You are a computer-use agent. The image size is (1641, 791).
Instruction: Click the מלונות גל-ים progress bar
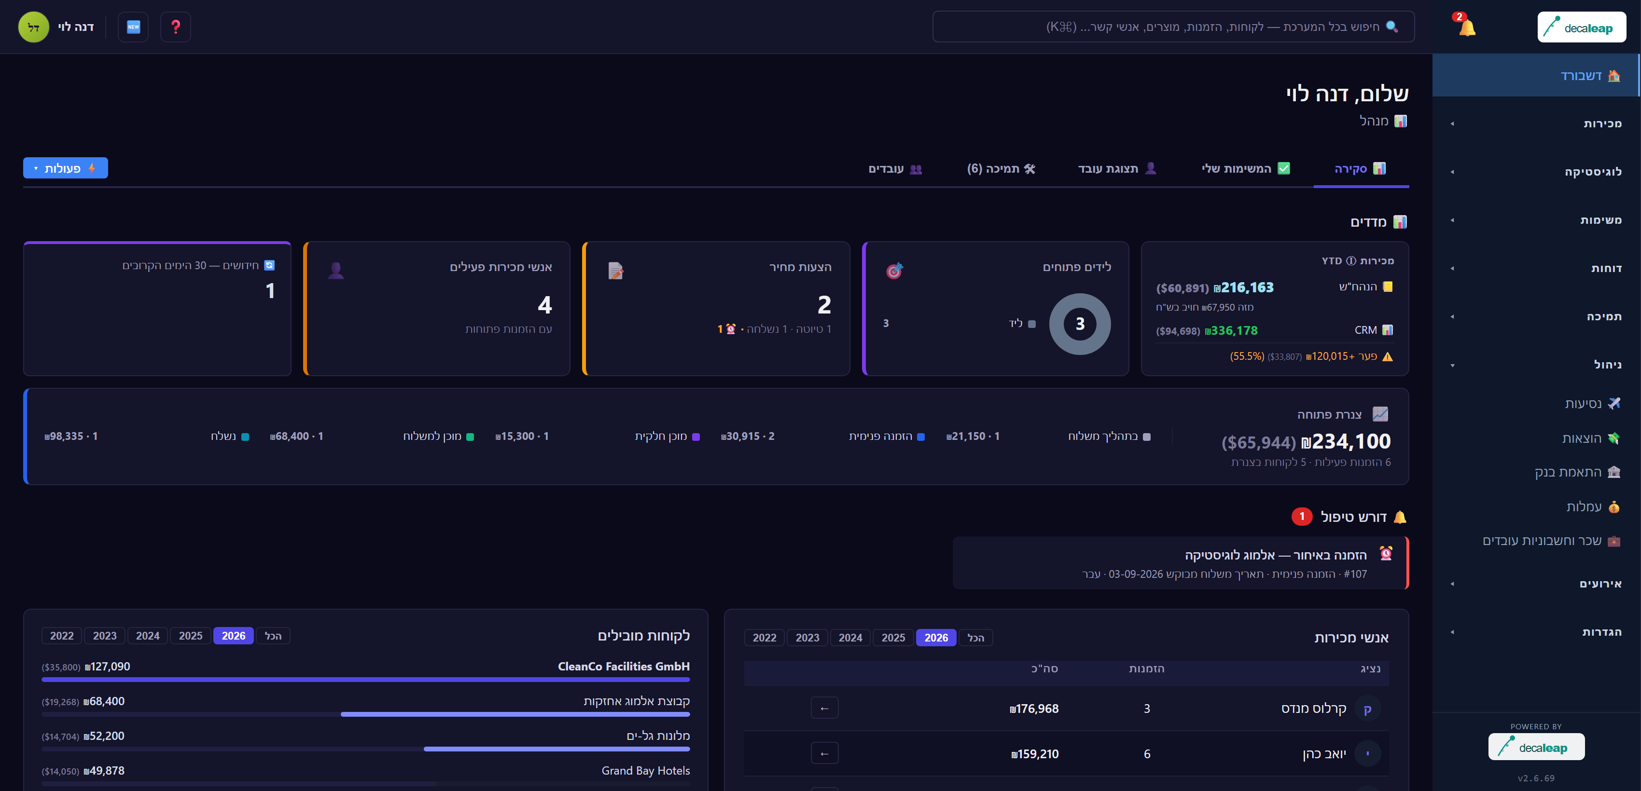(366, 749)
